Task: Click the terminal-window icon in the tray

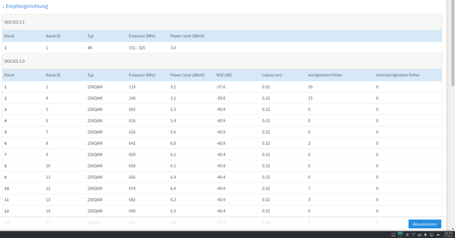Action: pos(413,234)
